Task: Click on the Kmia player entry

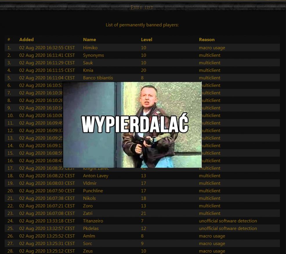Action: click(88, 70)
